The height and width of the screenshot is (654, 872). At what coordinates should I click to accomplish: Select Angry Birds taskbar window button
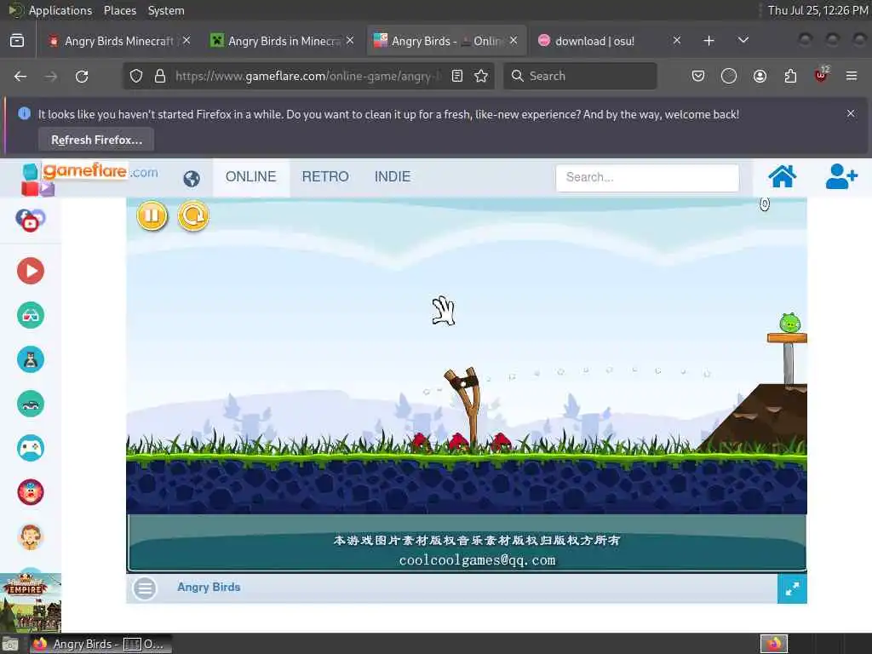[100, 644]
